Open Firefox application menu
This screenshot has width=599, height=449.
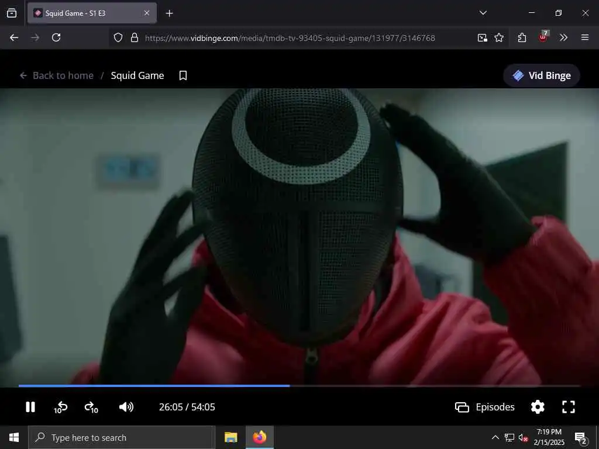[585, 37]
